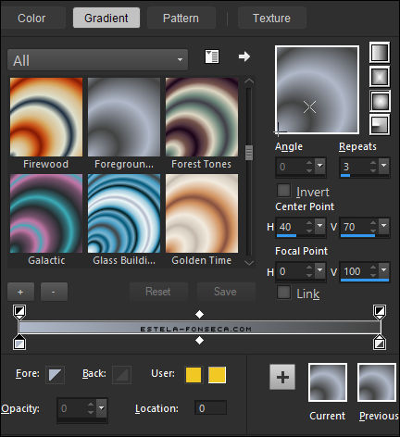Choose the Galactic gradient thumbnail
The width and height of the screenshot is (400, 437).
(46, 213)
